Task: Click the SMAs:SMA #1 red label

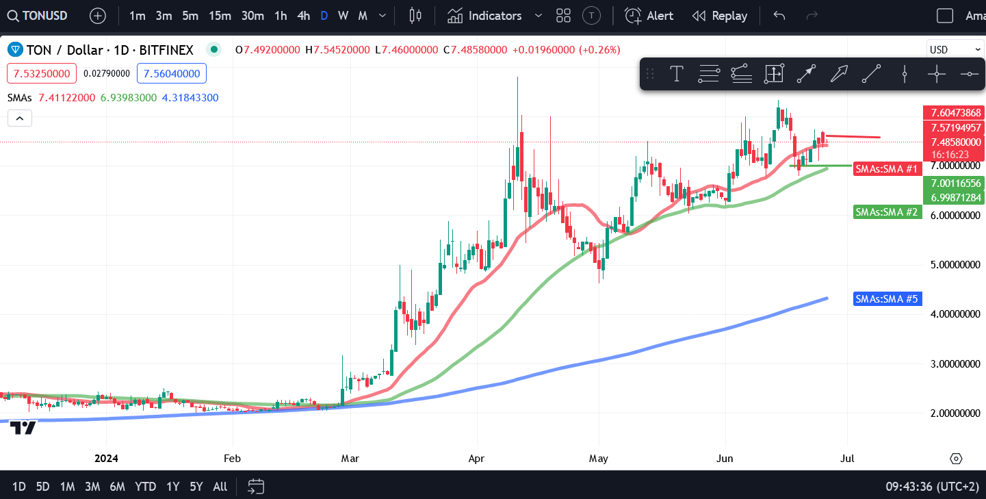Action: [887, 168]
